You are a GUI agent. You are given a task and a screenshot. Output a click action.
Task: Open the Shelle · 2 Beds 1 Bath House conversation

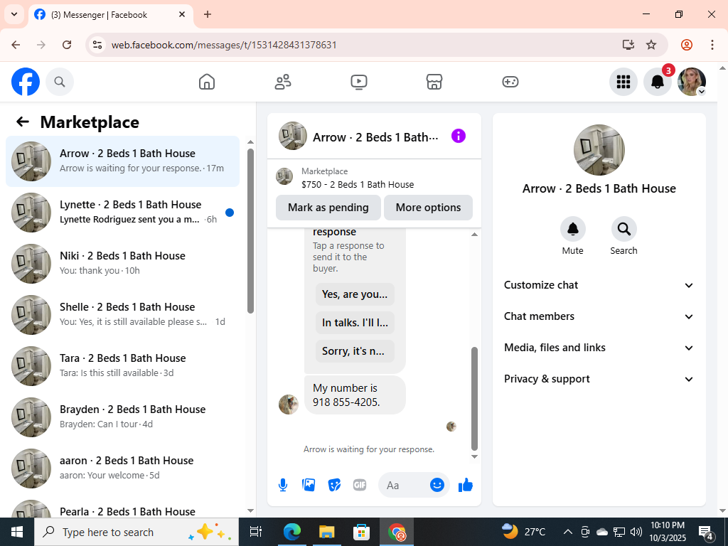pyautogui.click(x=122, y=315)
